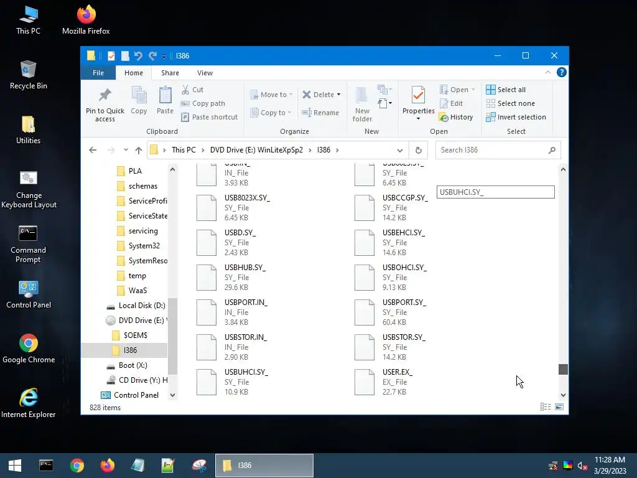Open Explorer help question mark icon

click(x=562, y=72)
